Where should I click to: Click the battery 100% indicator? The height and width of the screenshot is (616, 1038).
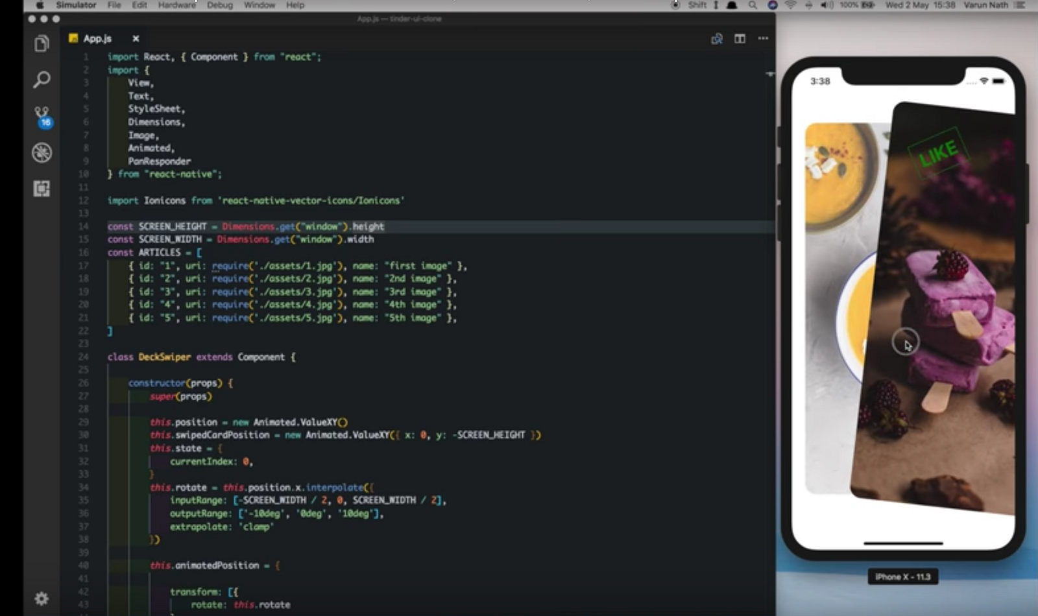[x=858, y=5]
